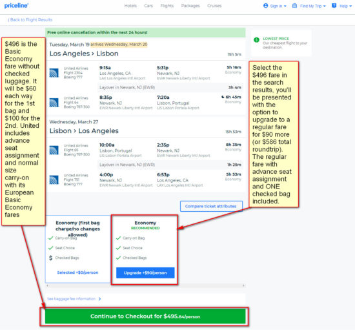Expand the Find My Trip dropdown

(x=309, y=6)
